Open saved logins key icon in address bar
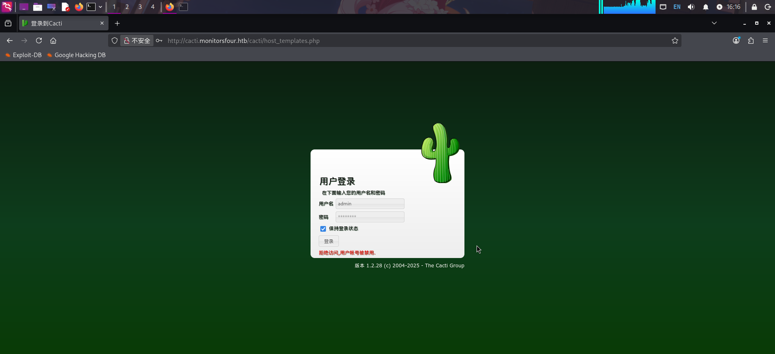 pos(159,41)
